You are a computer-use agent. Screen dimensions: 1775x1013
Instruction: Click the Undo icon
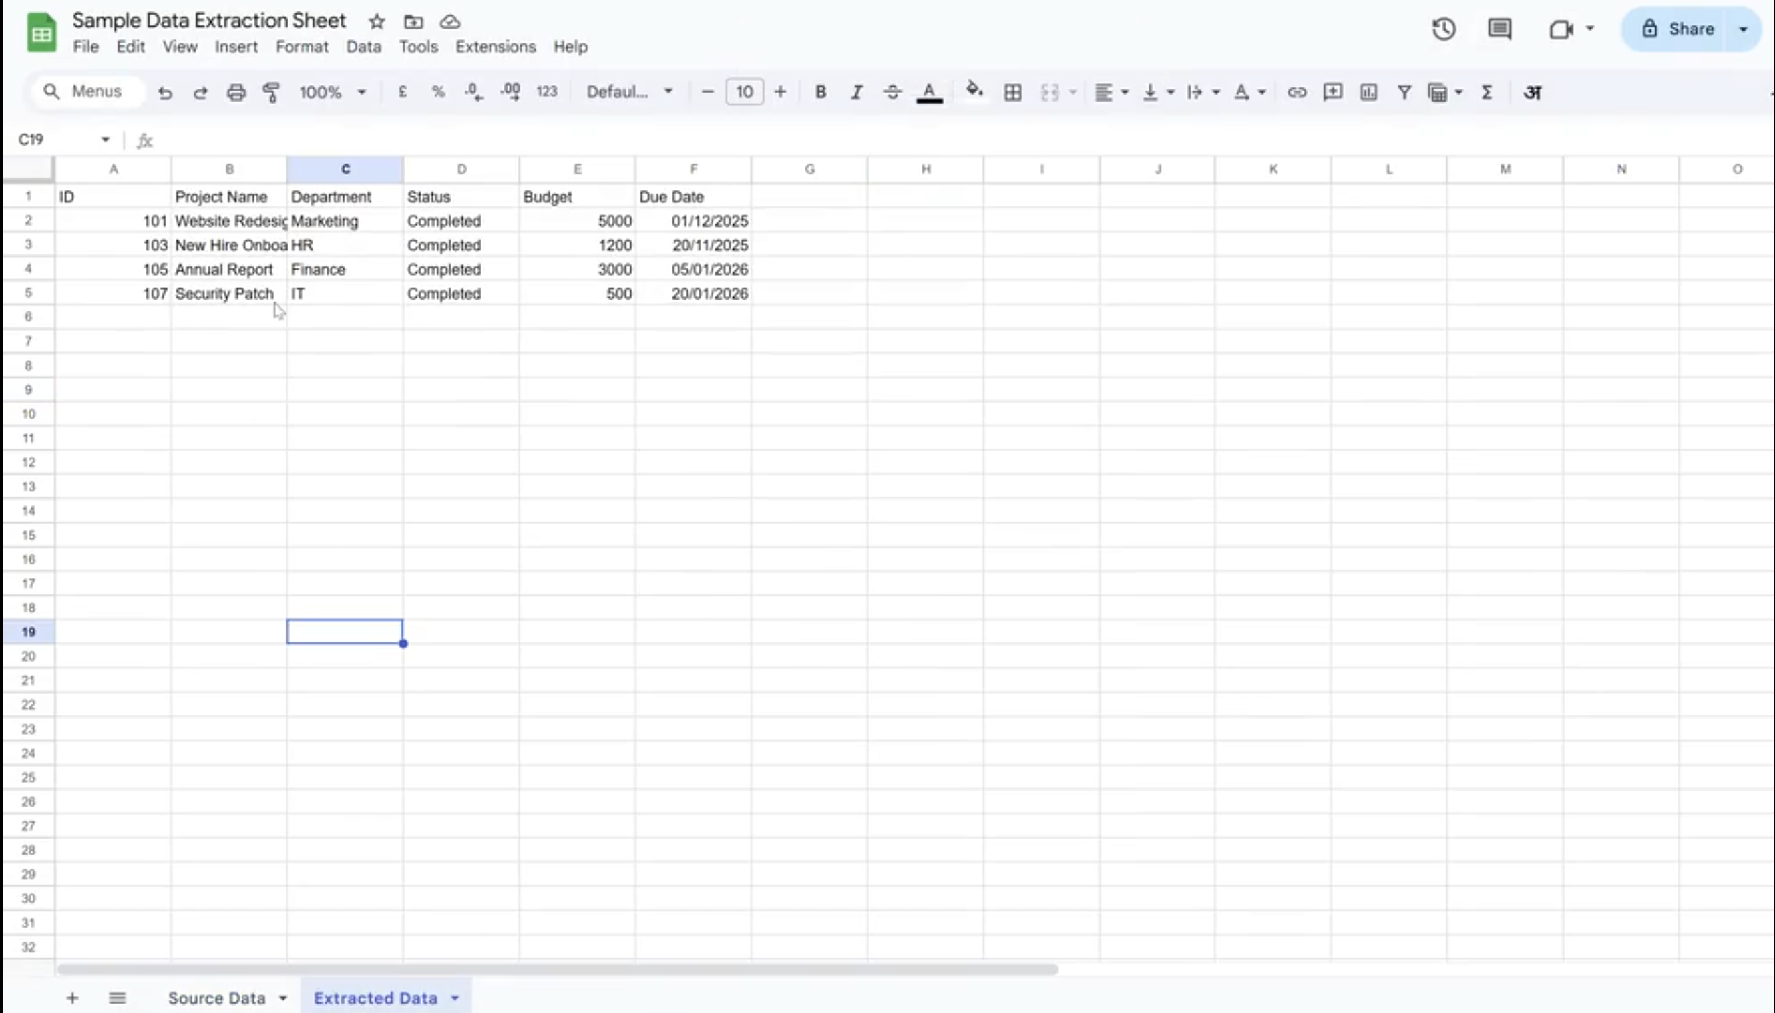[x=165, y=92]
